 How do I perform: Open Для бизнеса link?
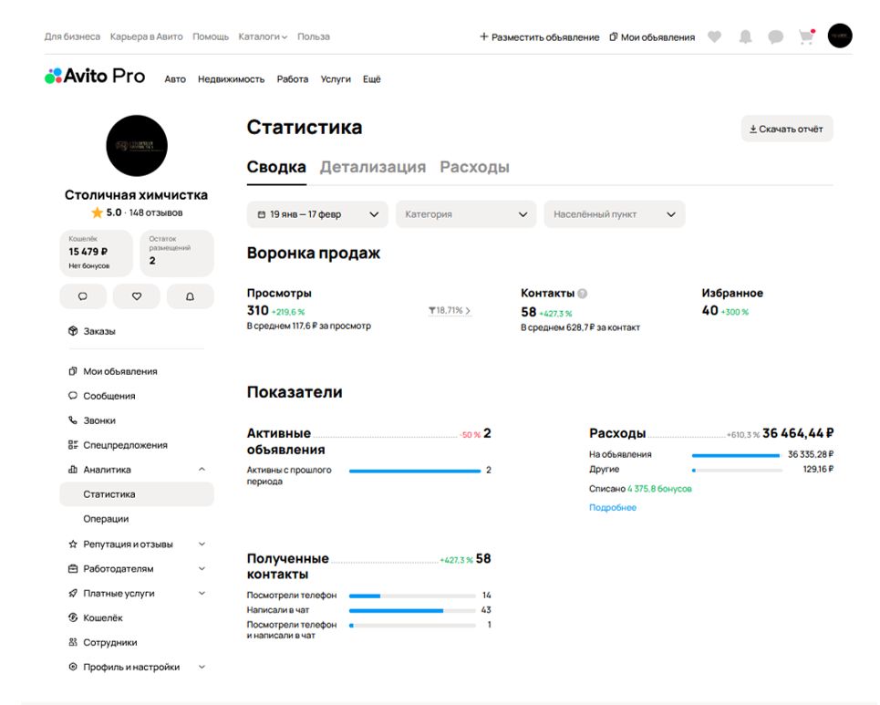72,36
